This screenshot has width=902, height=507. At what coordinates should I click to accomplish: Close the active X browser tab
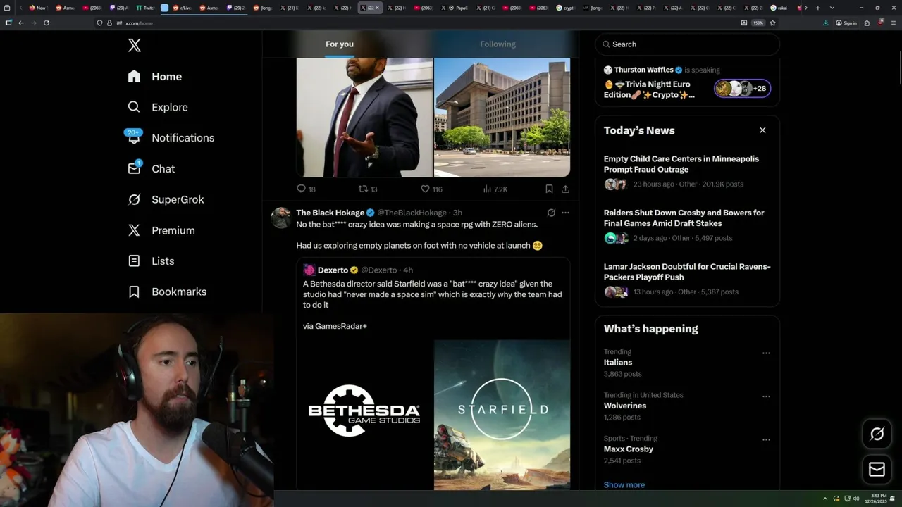pyautogui.click(x=378, y=8)
